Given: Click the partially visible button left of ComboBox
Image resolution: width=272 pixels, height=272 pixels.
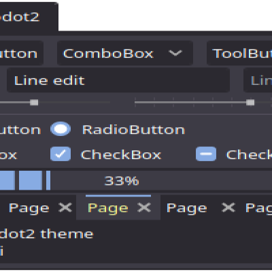Looking at the screenshot, I should (x=22, y=53).
